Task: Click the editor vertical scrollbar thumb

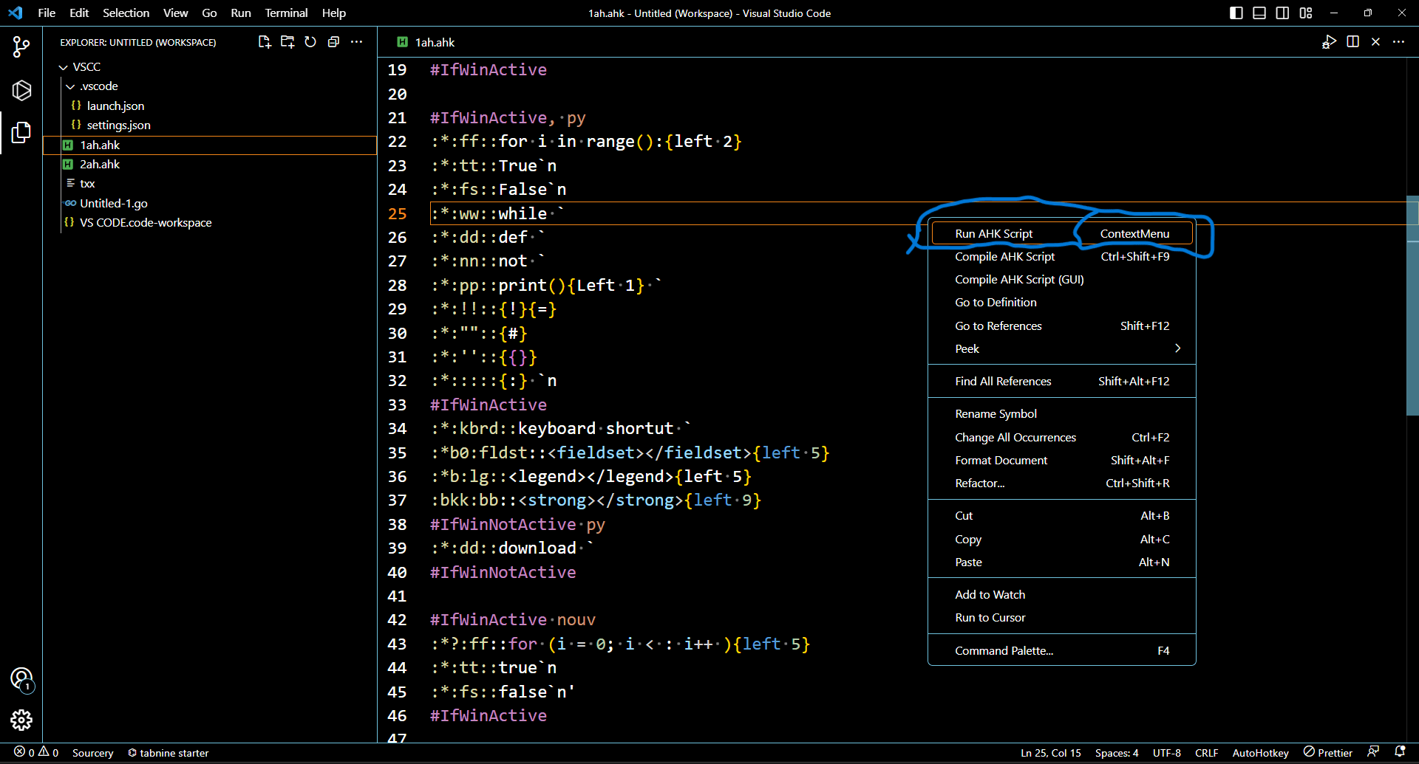Action: click(x=1412, y=306)
